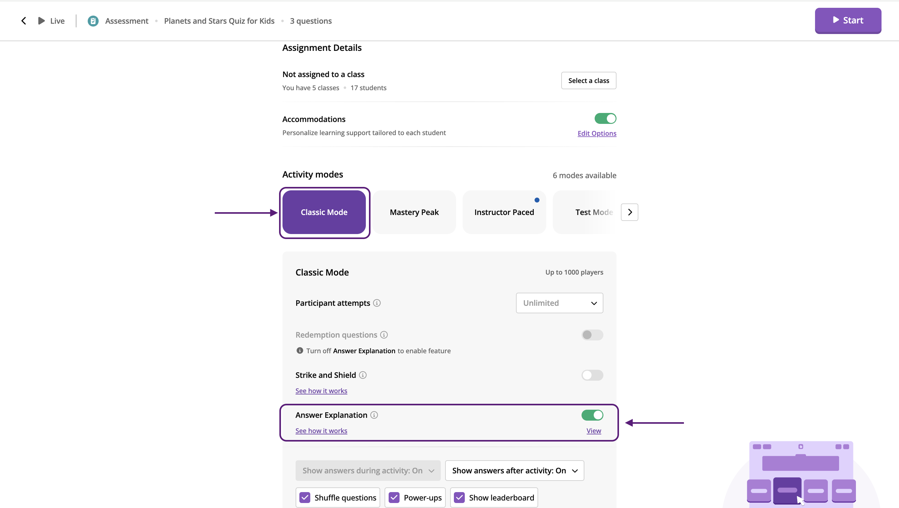Click the Up to 1000 players text
899x508 pixels.
tap(574, 272)
